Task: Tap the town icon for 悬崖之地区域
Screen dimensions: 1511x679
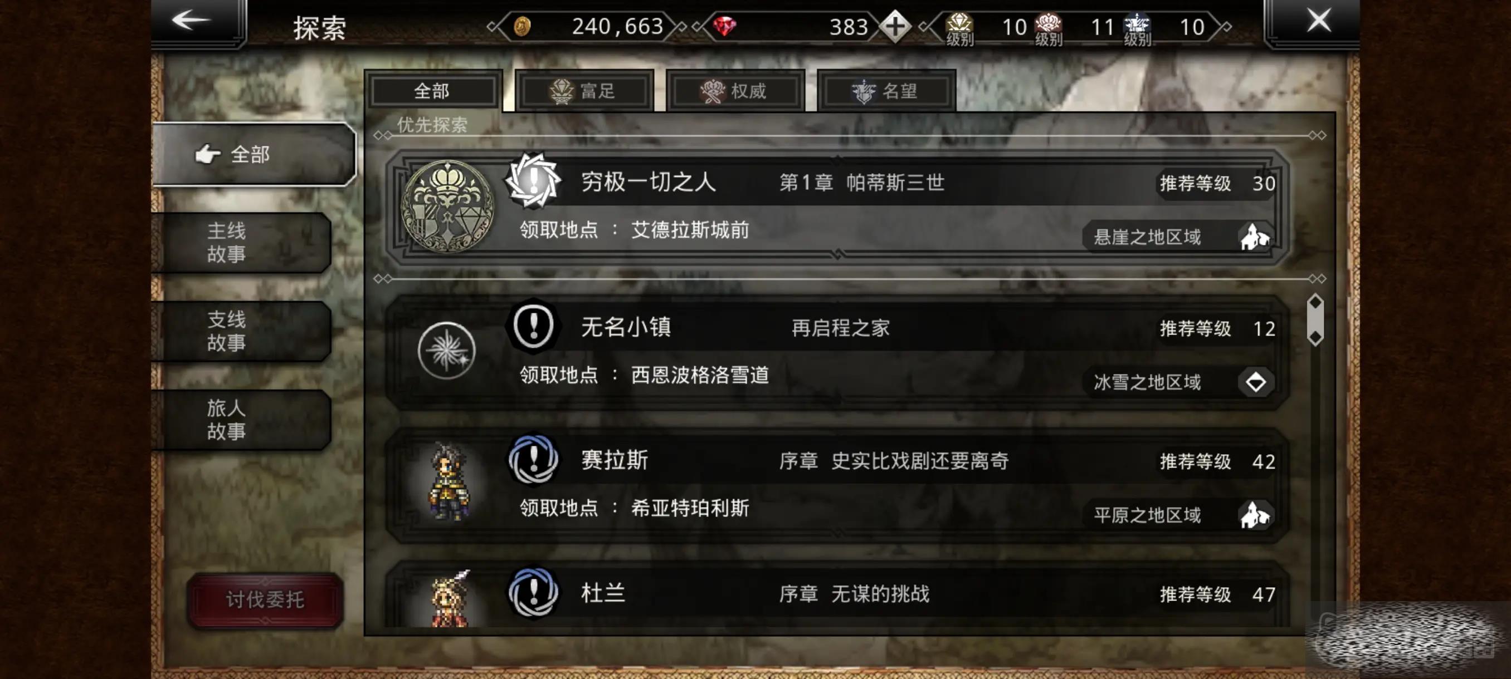Action: point(1255,237)
